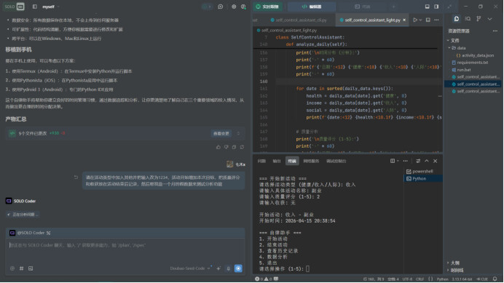Screen dimensions: 504x283
Task: Click the microphone voice input icon
Action: tap(228, 268)
